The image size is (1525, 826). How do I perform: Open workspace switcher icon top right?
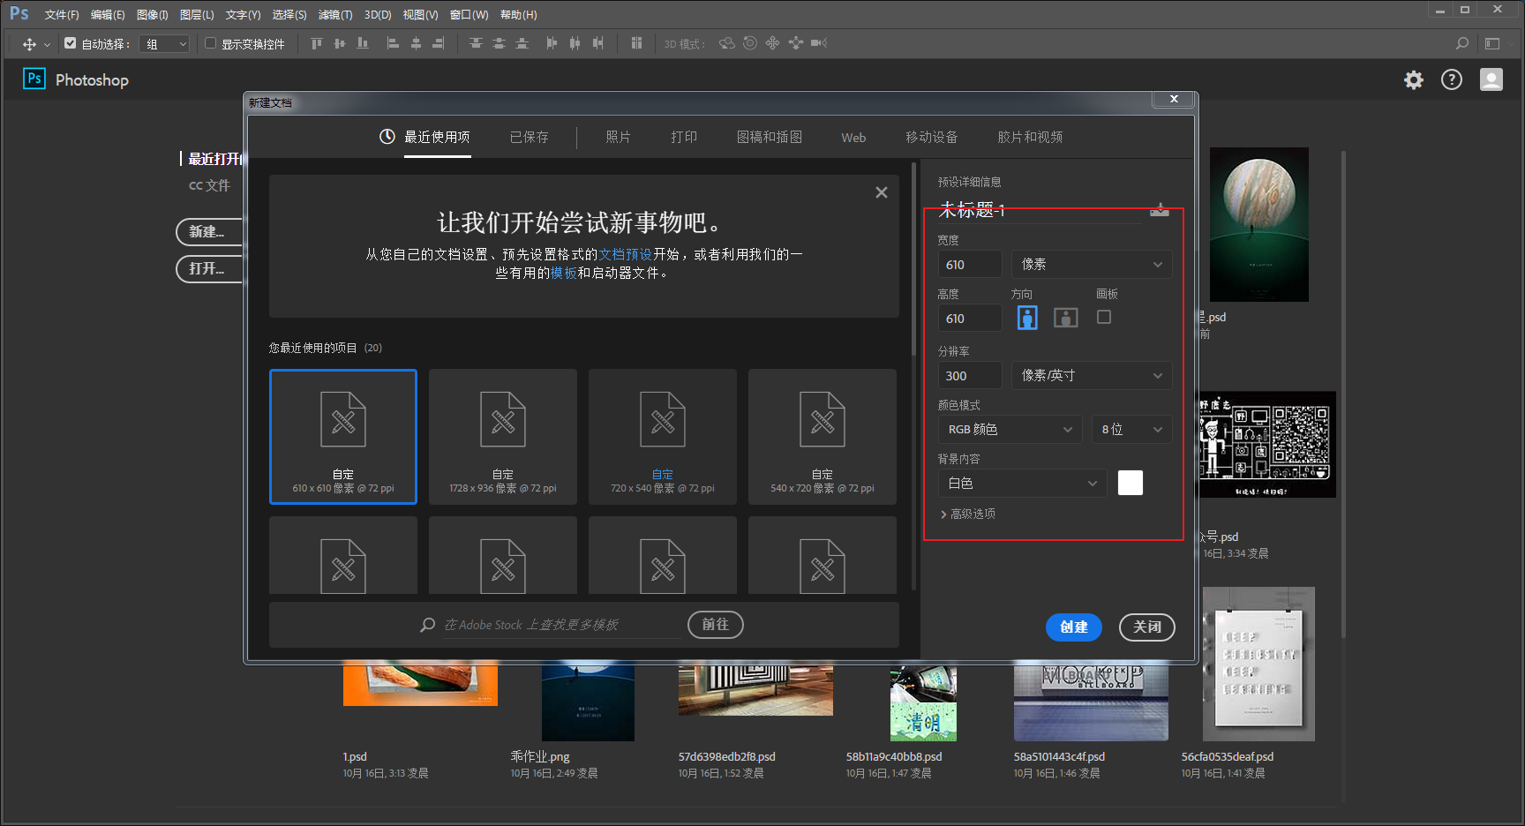[1492, 43]
